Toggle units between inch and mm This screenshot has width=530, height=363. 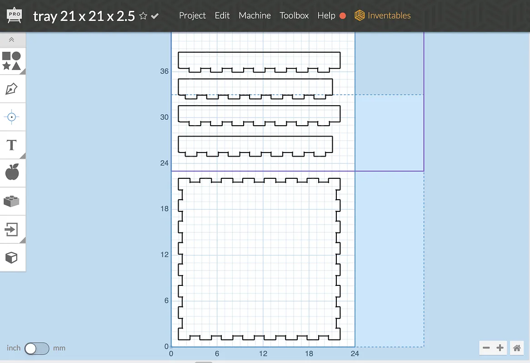36,348
